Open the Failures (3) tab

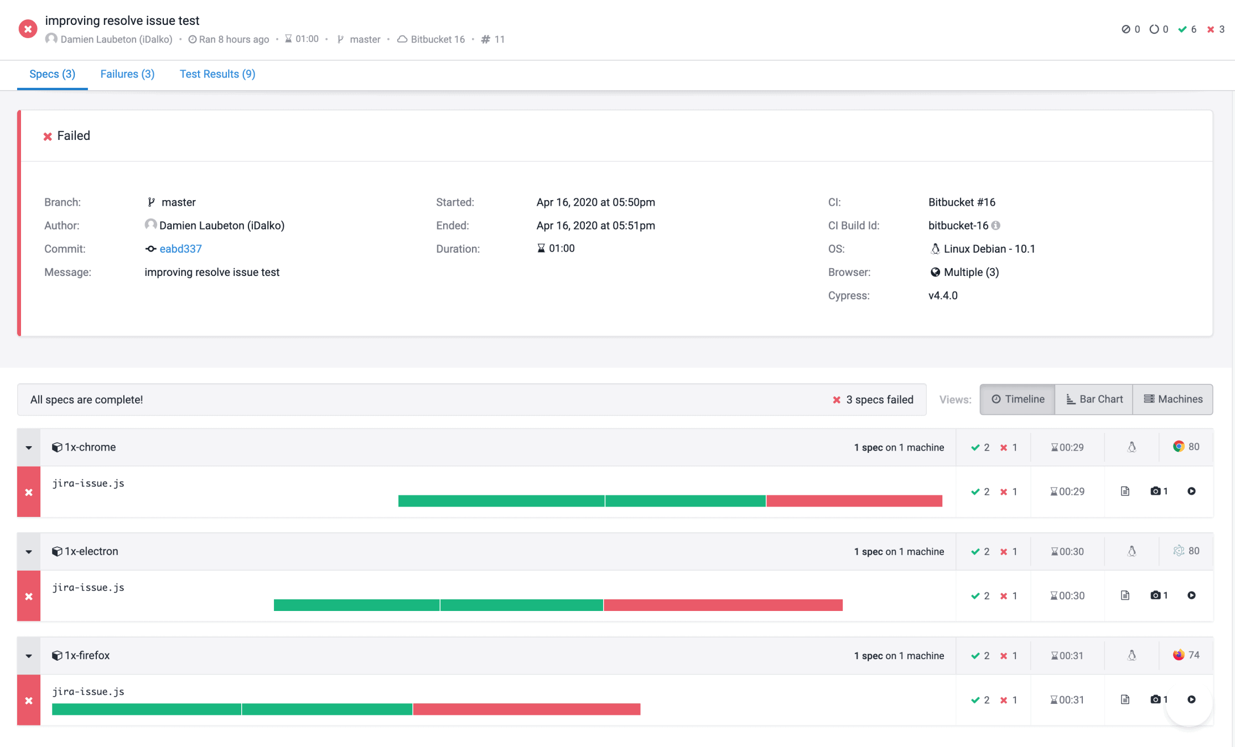[127, 74]
